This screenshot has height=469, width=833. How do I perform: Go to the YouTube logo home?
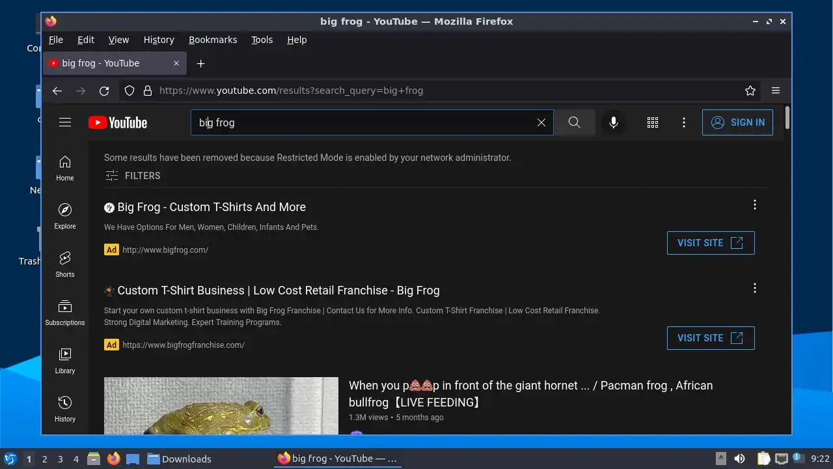point(118,122)
